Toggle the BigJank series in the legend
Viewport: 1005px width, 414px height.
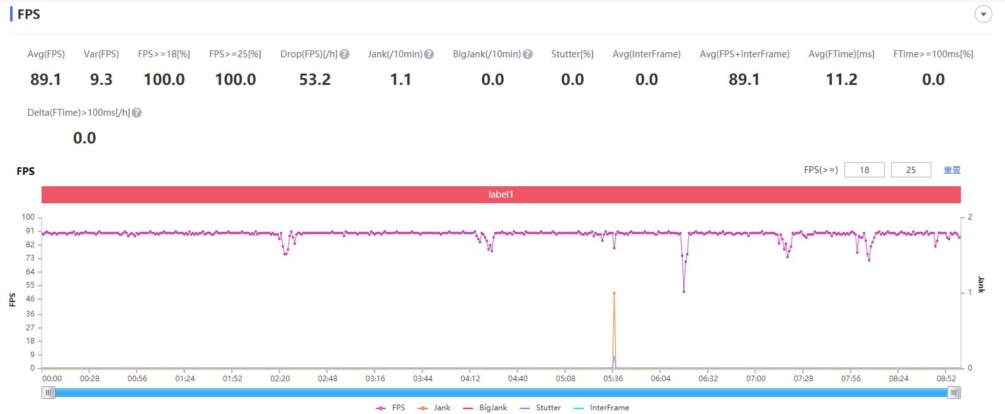click(485, 408)
